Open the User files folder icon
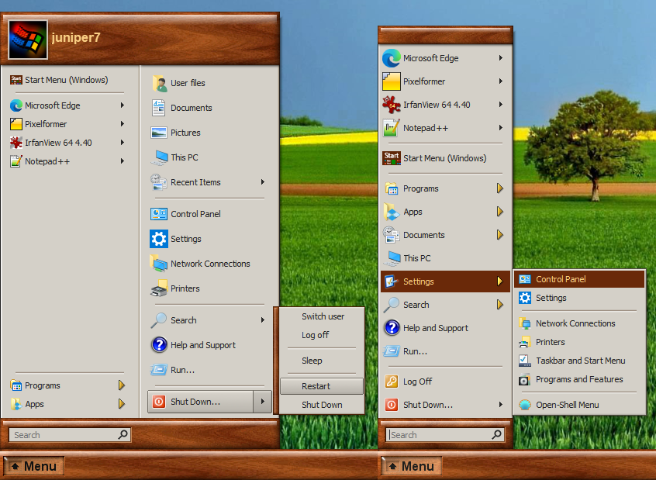This screenshot has height=480, width=656. (159, 83)
